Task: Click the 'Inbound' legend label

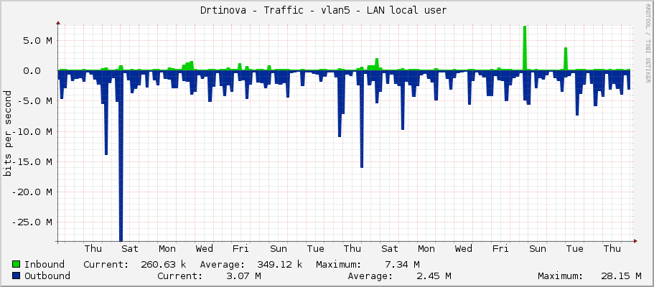Action: pyautogui.click(x=45, y=264)
